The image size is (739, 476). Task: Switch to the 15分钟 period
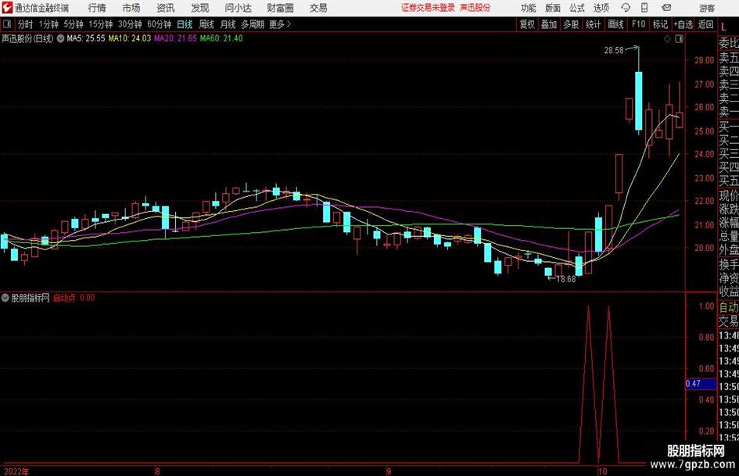point(100,24)
